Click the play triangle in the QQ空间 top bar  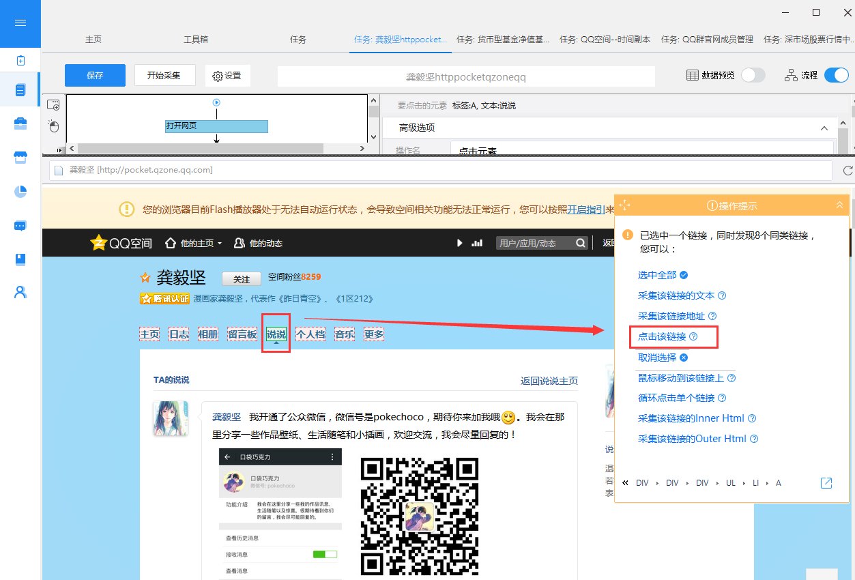460,243
